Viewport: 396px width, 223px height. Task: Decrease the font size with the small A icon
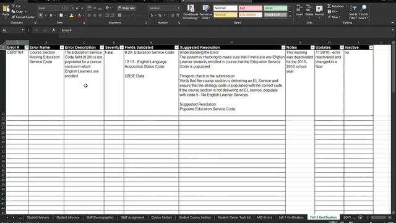click(82, 8)
